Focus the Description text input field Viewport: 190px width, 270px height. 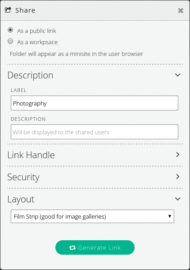click(95, 132)
